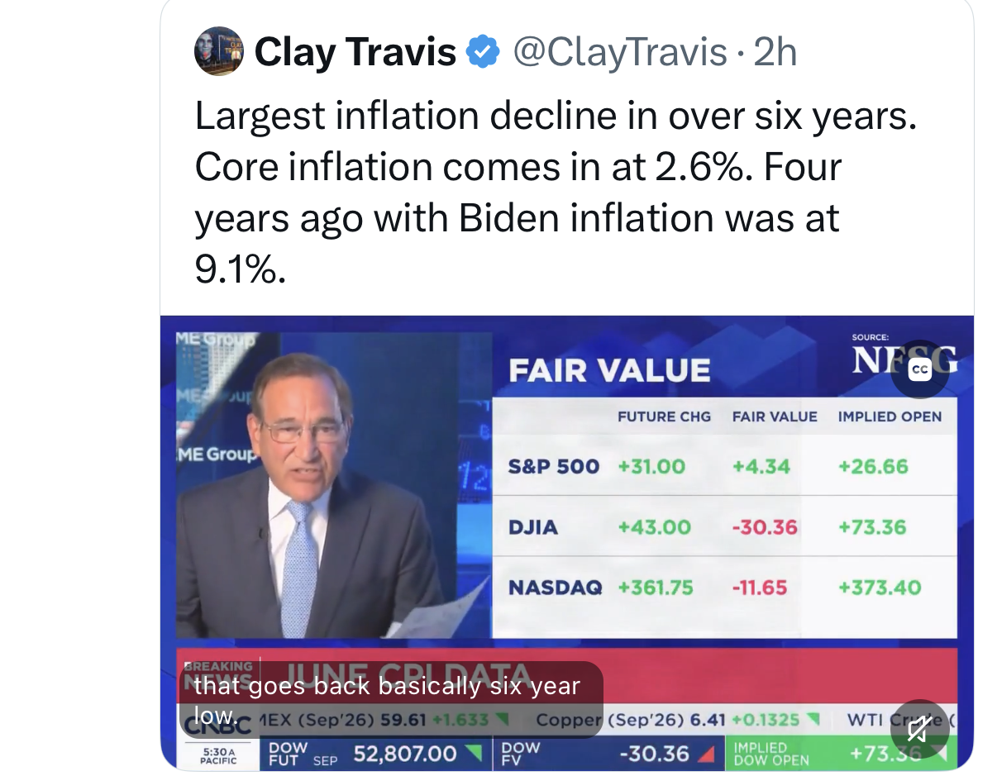997x776 pixels.
Task: Open the tweet via the 2h timestamp
Action: 776,53
